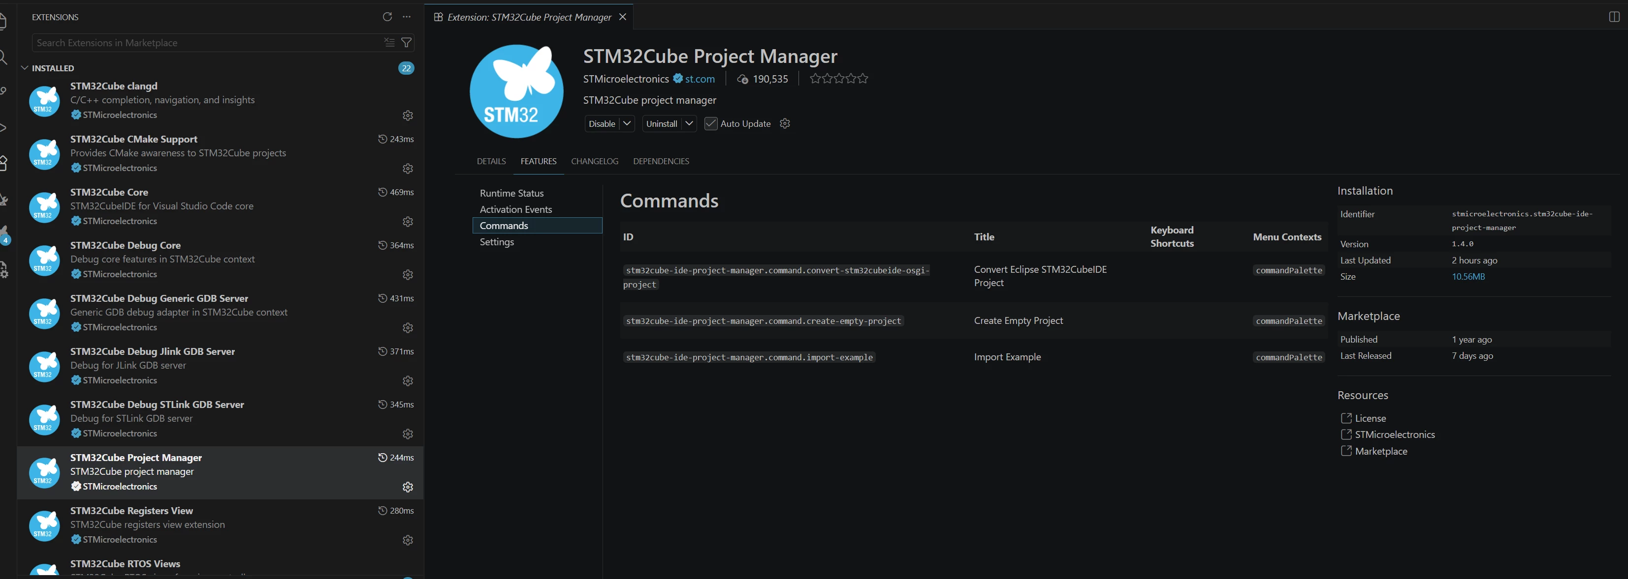Click the Uninstall button
Image resolution: width=1628 pixels, height=579 pixels.
tap(662, 124)
